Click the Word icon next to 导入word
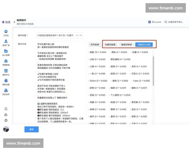 point(149,22)
